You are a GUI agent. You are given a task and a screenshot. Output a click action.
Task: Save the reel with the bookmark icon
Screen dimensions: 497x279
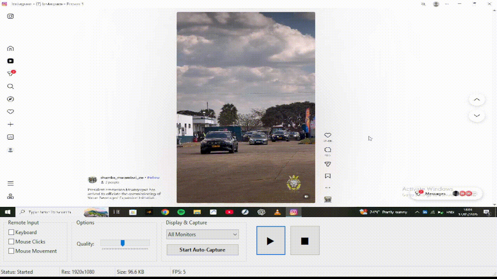tap(328, 176)
